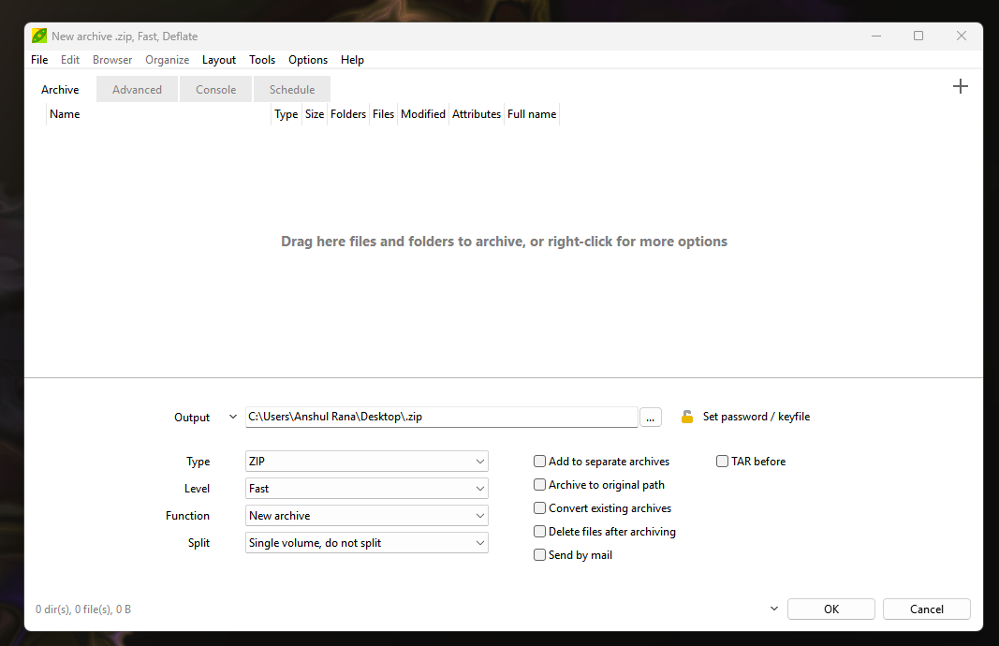
Task: Toggle the TAR before checkbox
Action: pos(722,461)
